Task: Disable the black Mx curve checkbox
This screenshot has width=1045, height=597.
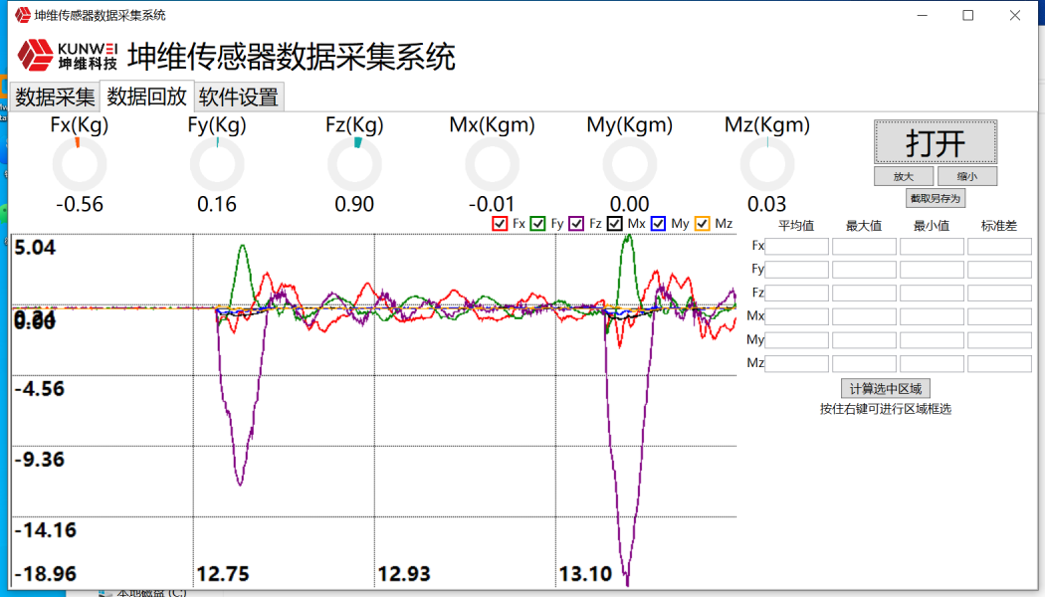Action: [615, 224]
